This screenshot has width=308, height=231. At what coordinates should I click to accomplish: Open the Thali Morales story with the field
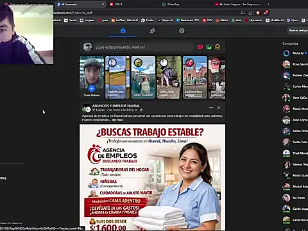(x=117, y=77)
